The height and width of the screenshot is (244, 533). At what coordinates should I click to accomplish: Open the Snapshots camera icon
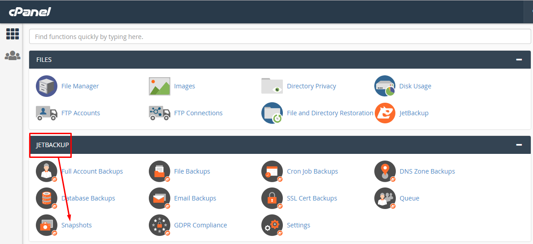coord(47,225)
